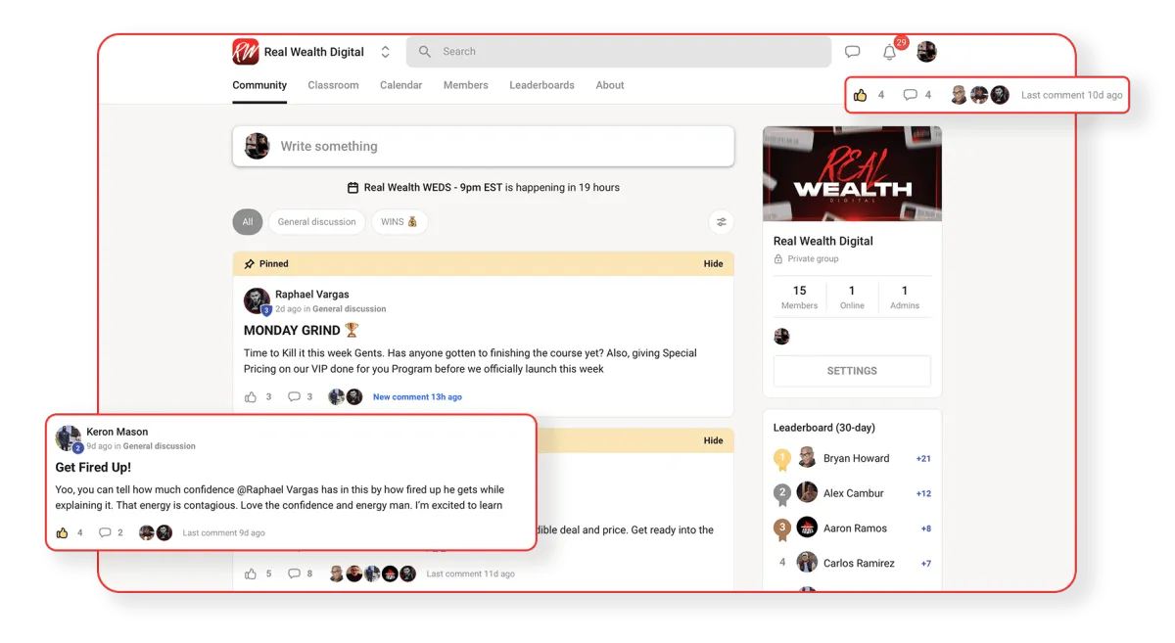This screenshot has height=643, width=1175.
Task: Open Aaron Ramos on leaderboard
Action: tap(855, 528)
